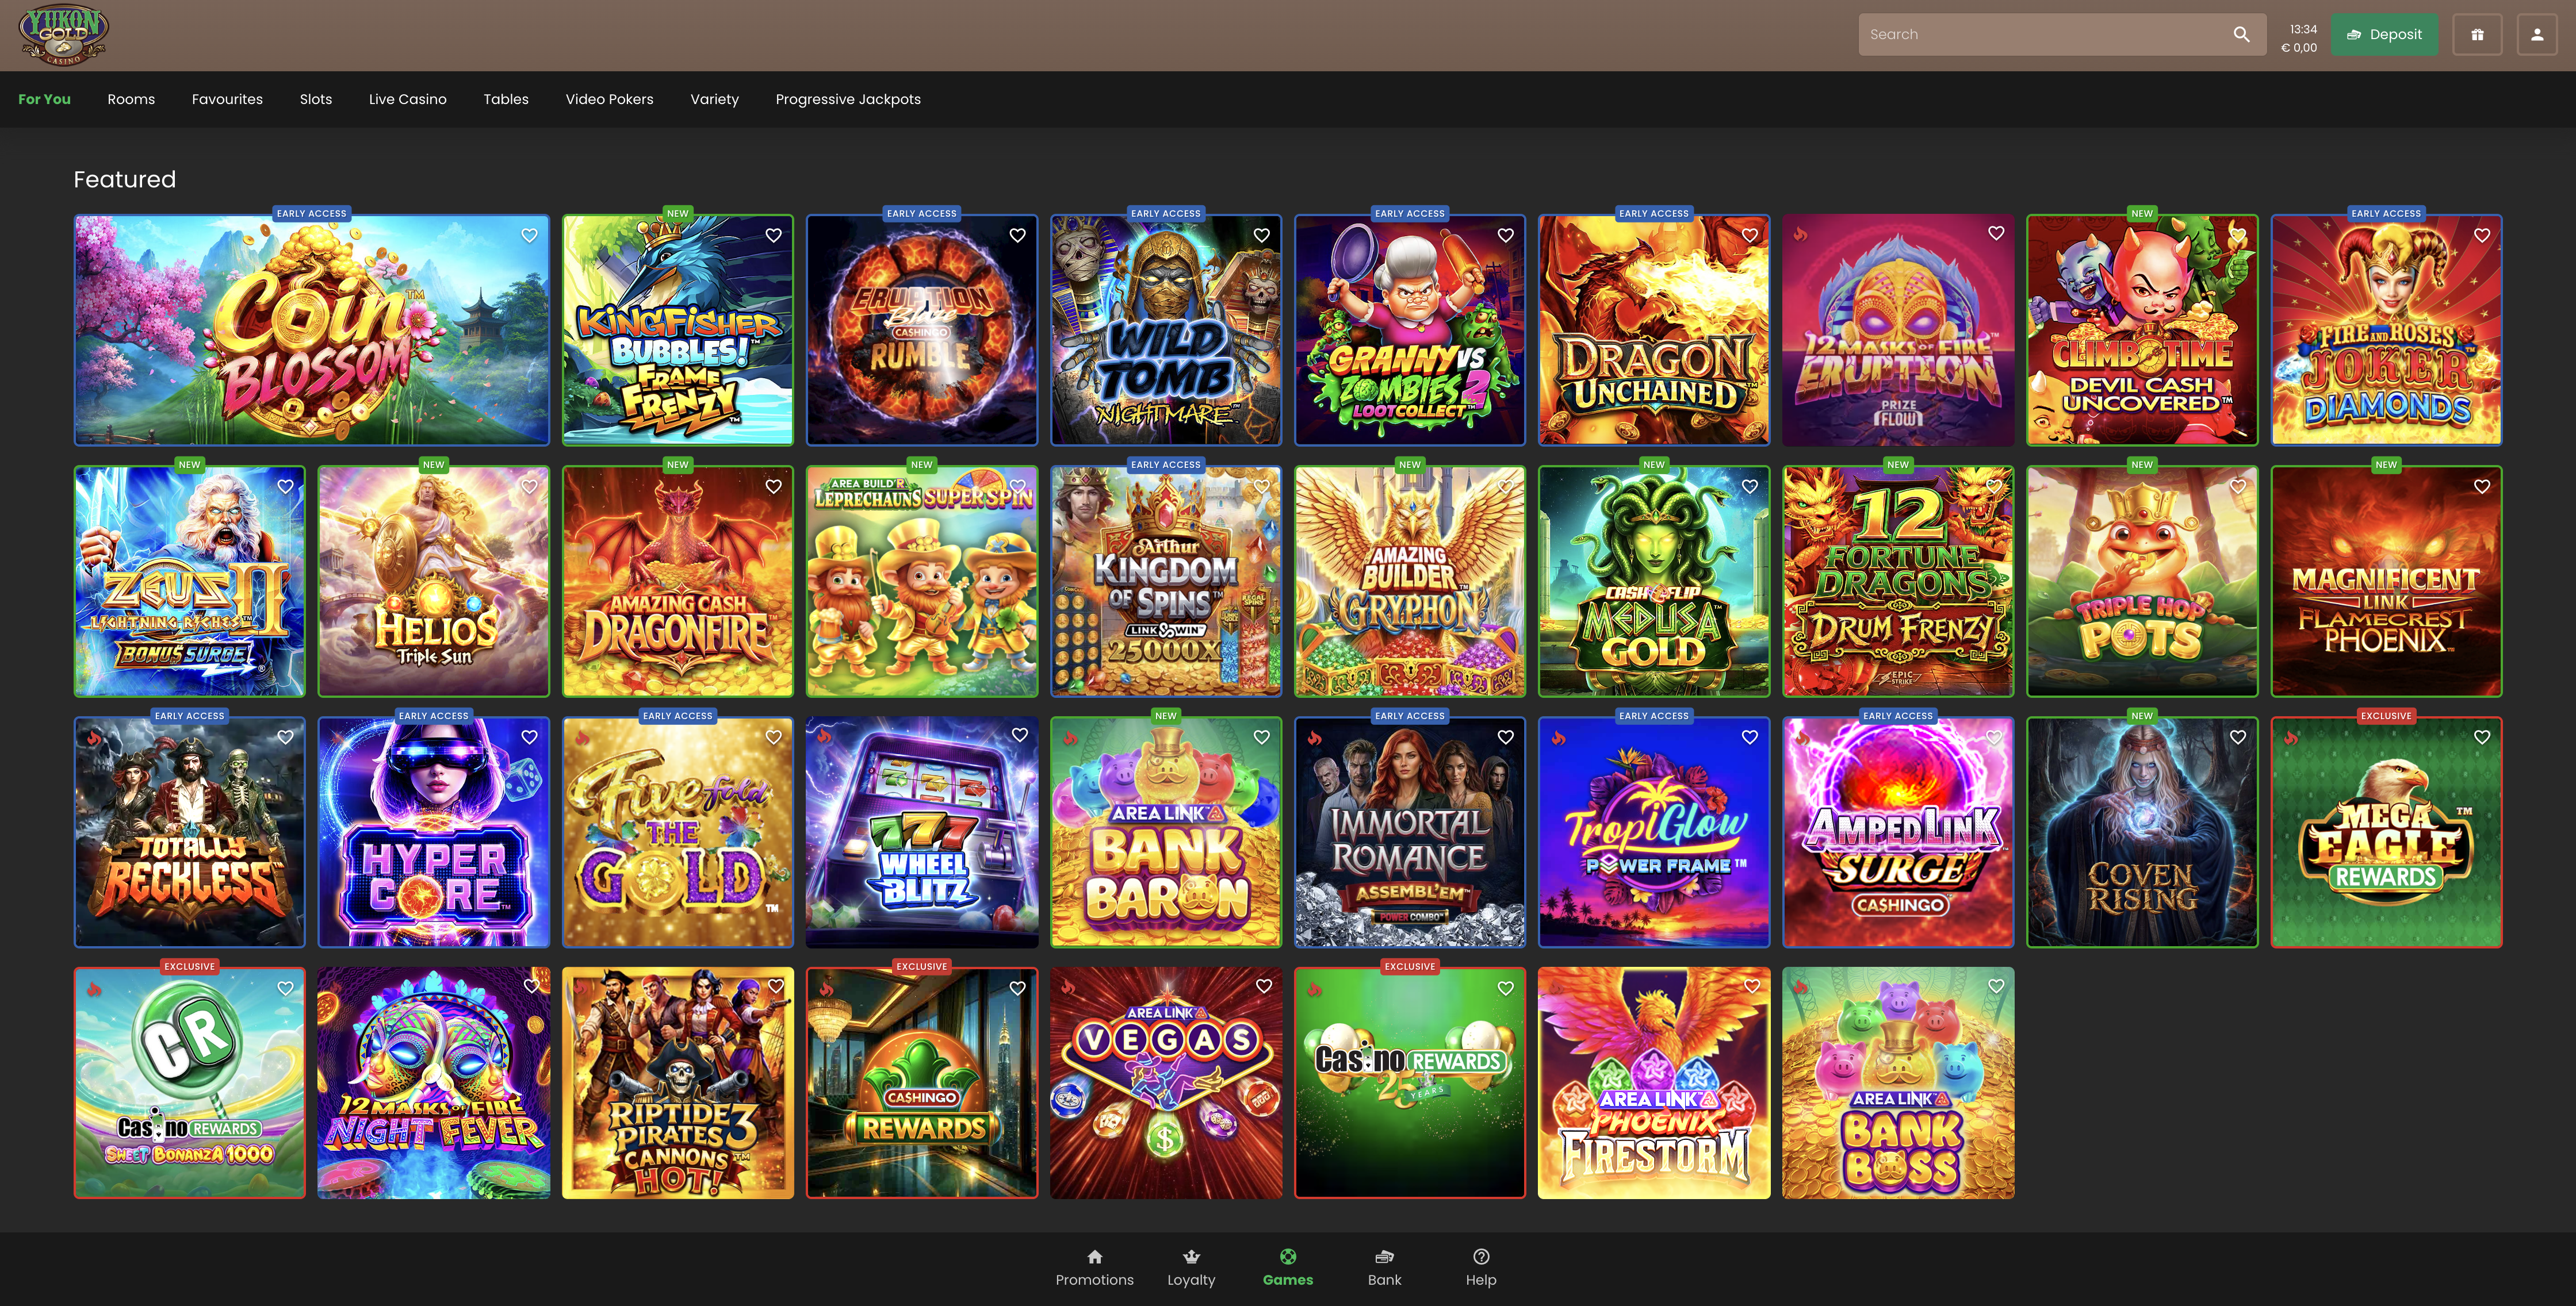Viewport: 2576px width, 1306px height.
Task: Open 777 Wheel Blitz game
Action: (921, 831)
